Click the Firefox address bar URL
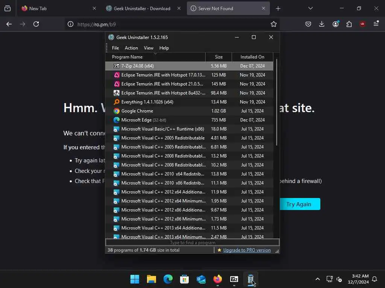 (97, 24)
